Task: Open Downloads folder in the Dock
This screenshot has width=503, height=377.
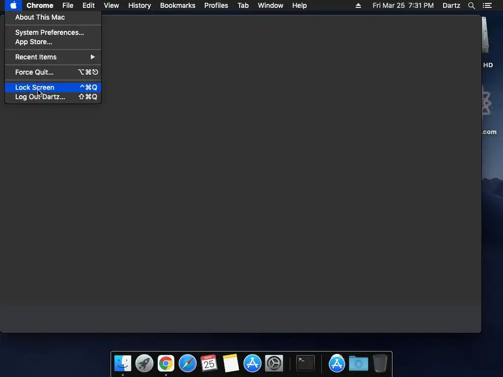Action: click(358, 363)
